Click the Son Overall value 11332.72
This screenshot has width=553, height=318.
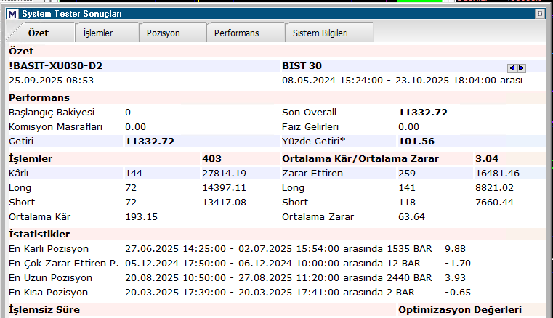423,113
